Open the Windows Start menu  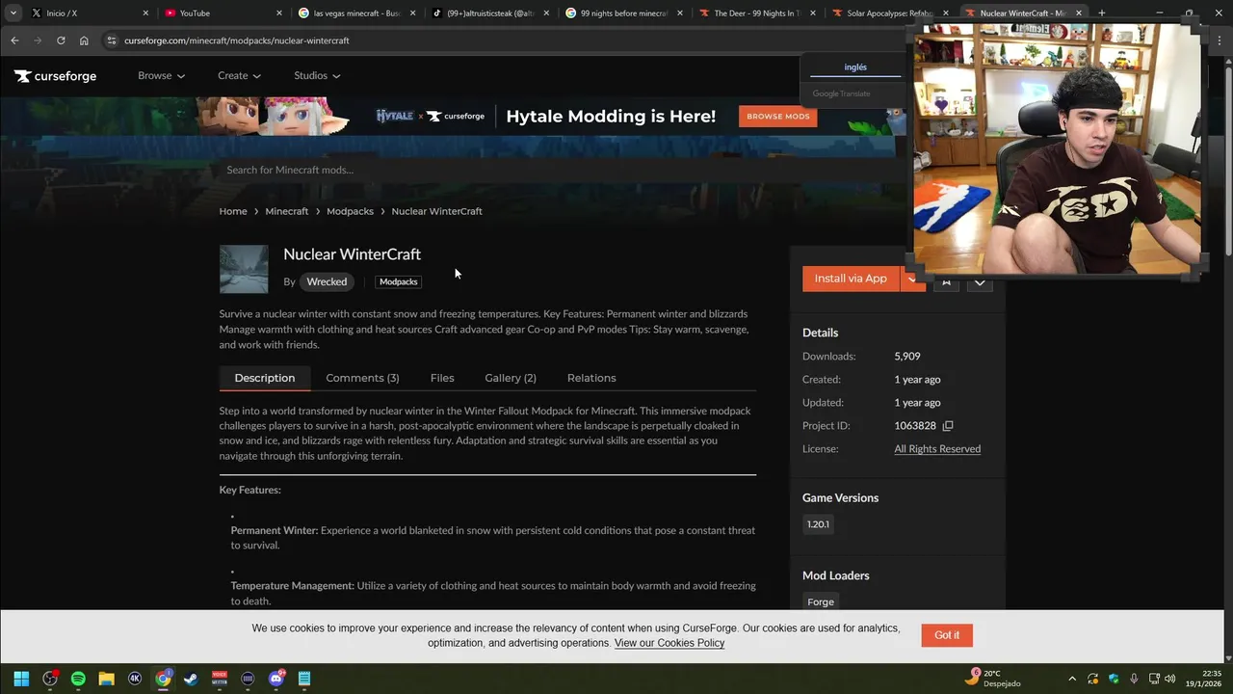[x=21, y=679]
